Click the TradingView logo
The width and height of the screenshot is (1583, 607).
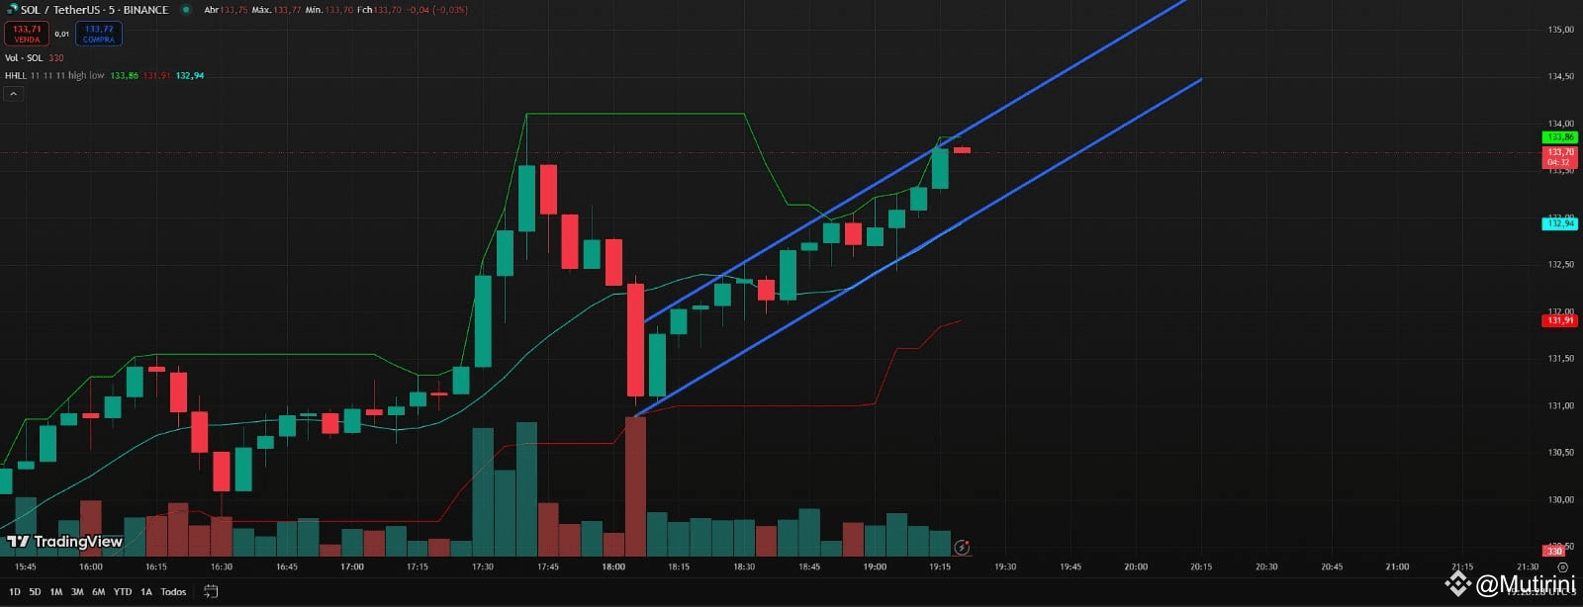point(64,541)
